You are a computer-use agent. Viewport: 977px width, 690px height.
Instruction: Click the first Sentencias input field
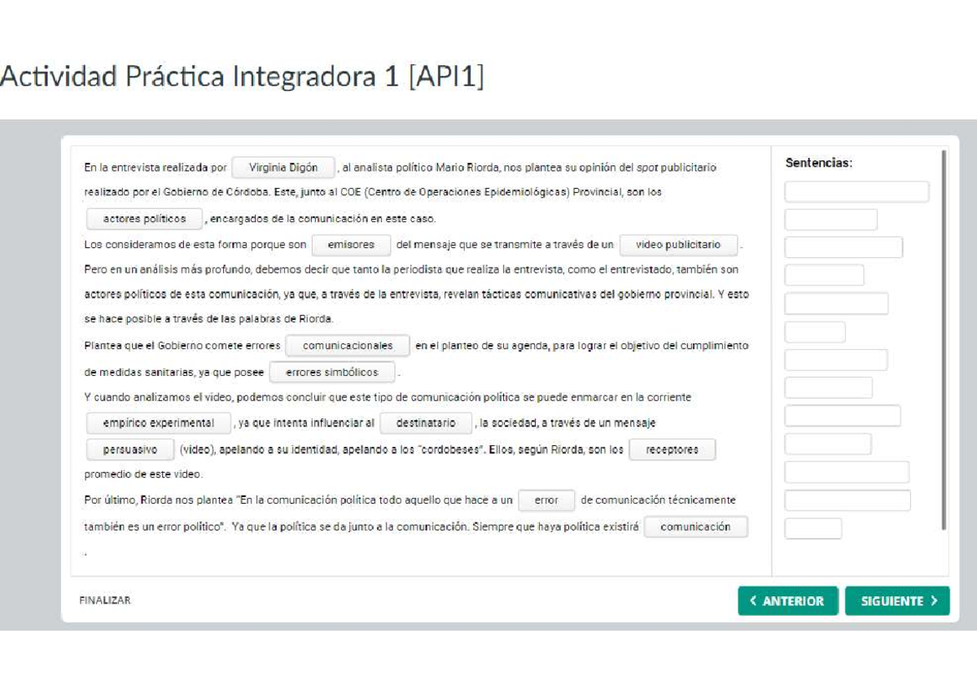click(x=856, y=190)
